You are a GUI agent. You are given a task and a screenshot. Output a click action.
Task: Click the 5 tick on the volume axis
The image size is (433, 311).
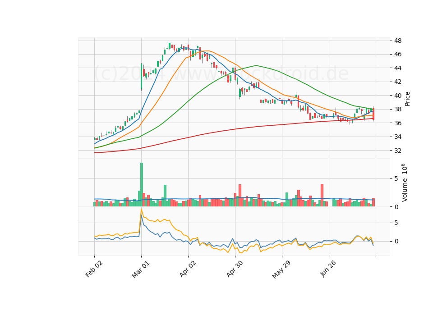396,179
